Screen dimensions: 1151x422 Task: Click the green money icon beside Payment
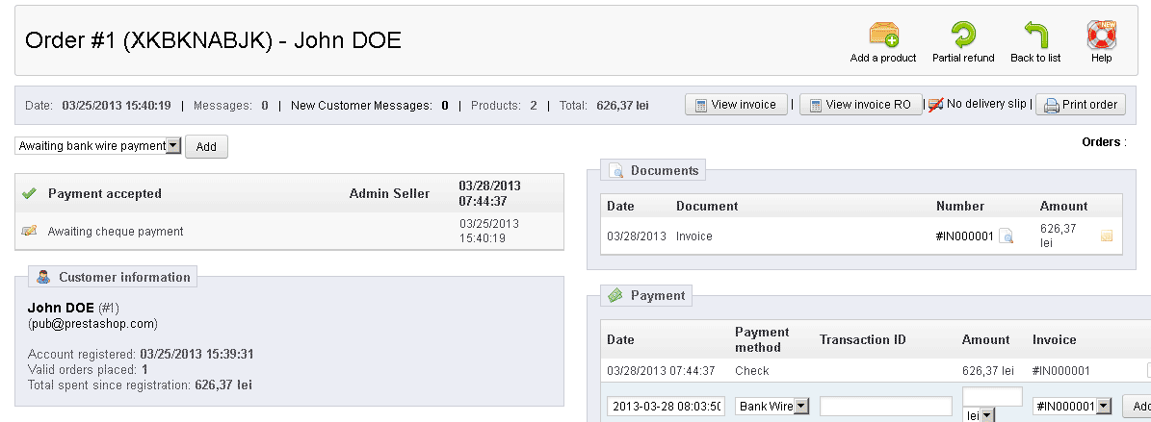click(615, 296)
